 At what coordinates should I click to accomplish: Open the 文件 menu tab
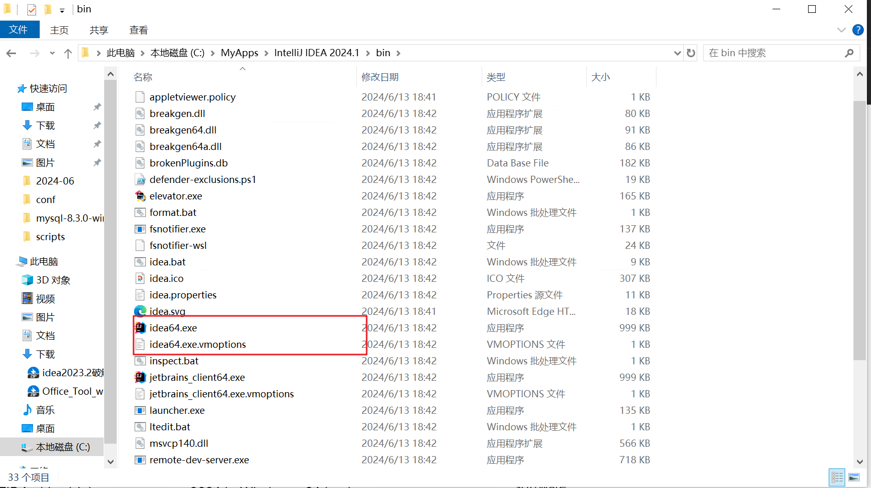(19, 30)
